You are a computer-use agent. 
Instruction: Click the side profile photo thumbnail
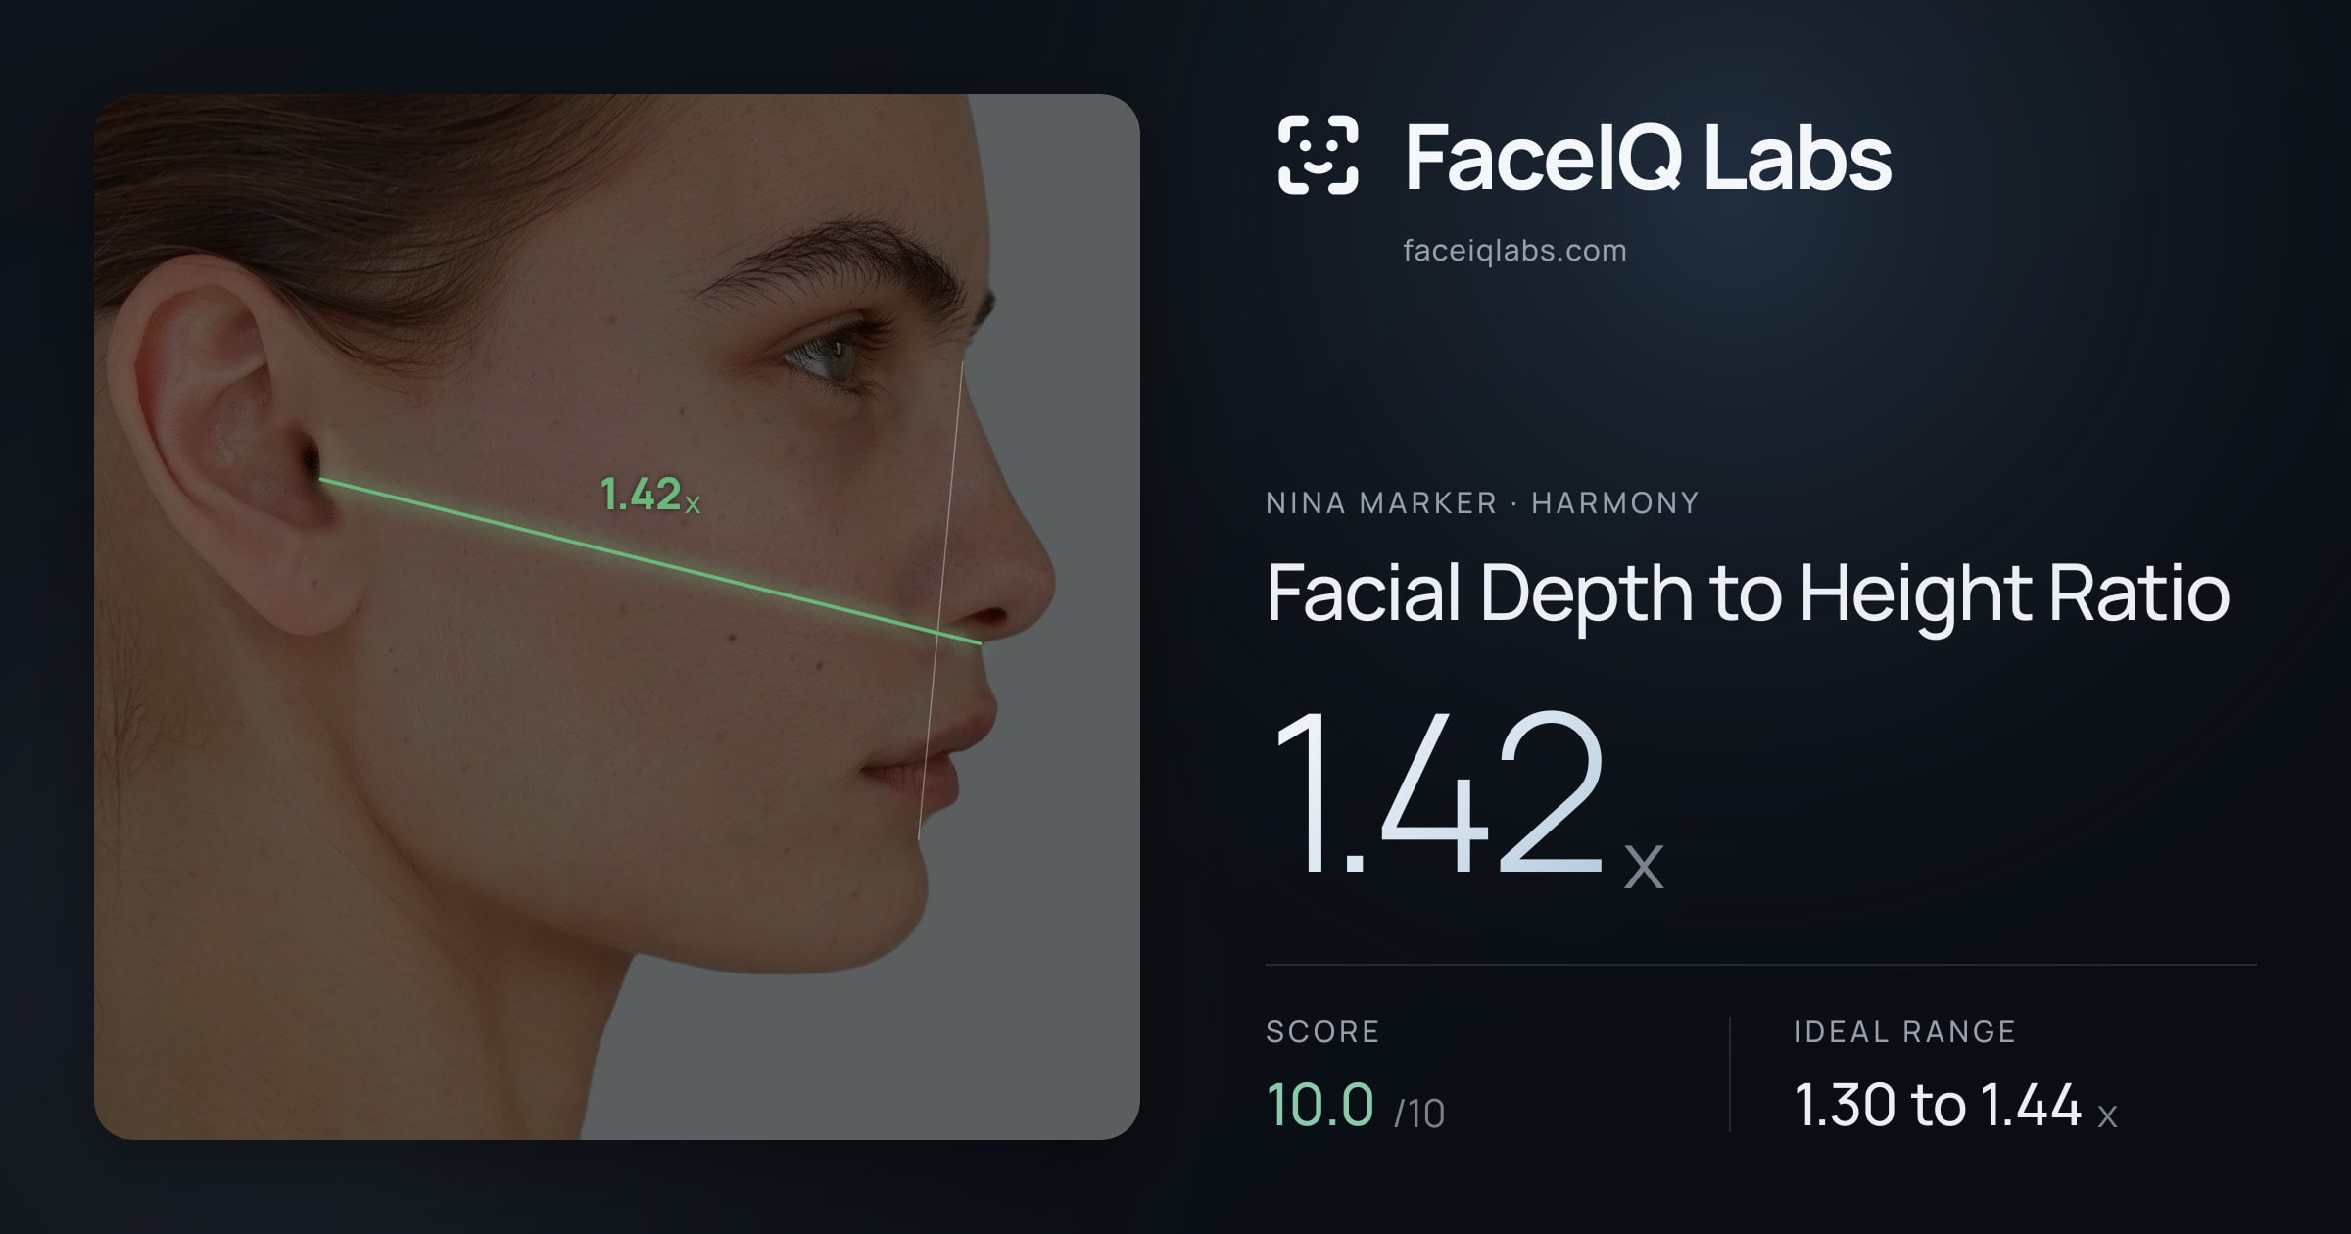616,616
